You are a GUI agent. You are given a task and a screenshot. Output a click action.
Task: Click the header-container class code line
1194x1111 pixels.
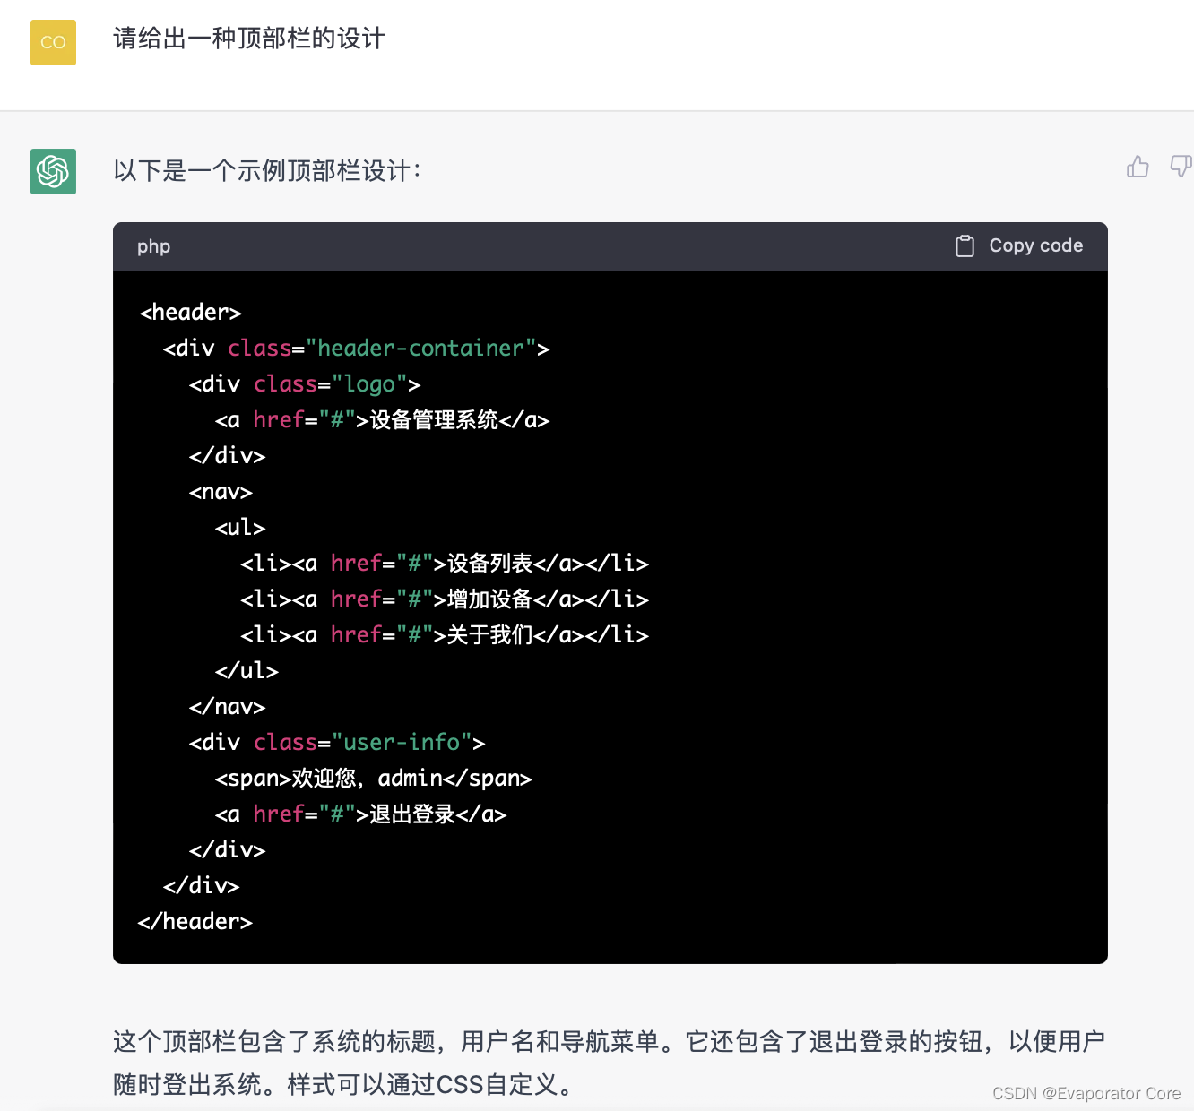pos(356,349)
